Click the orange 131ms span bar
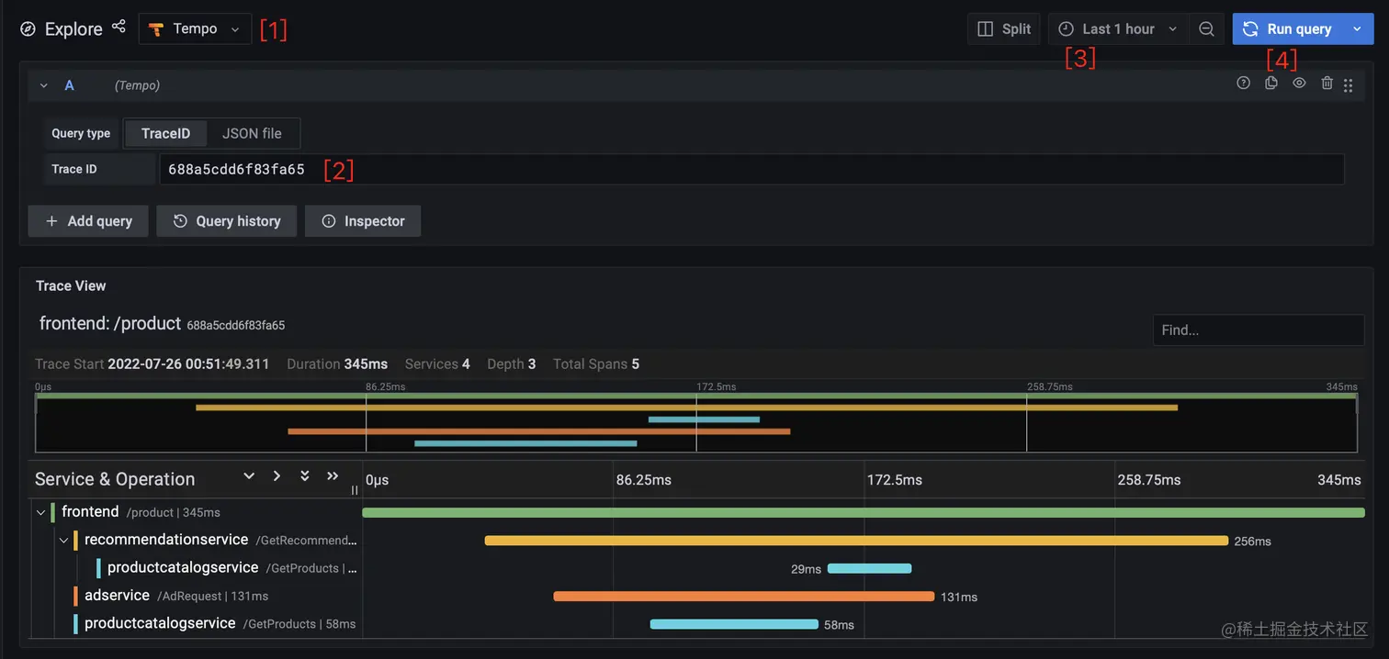 [x=743, y=597]
